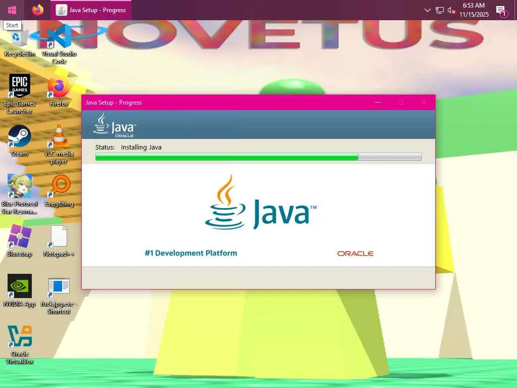Click the red ORACLE logo text
This screenshot has height=388, width=517.
355,254
